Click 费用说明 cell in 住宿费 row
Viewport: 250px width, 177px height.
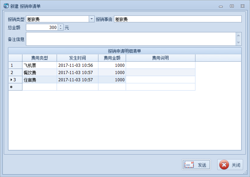(x=161, y=80)
